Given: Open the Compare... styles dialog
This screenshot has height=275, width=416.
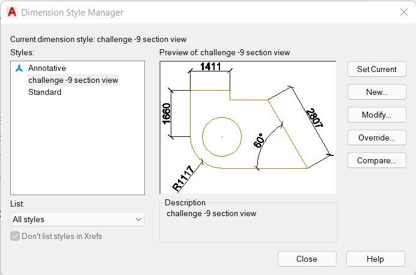Looking at the screenshot, I should coord(377,160).
